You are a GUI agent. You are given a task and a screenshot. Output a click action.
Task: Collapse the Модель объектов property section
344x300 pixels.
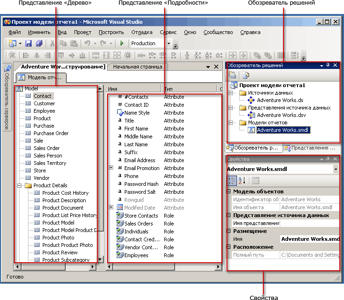coord(228,191)
